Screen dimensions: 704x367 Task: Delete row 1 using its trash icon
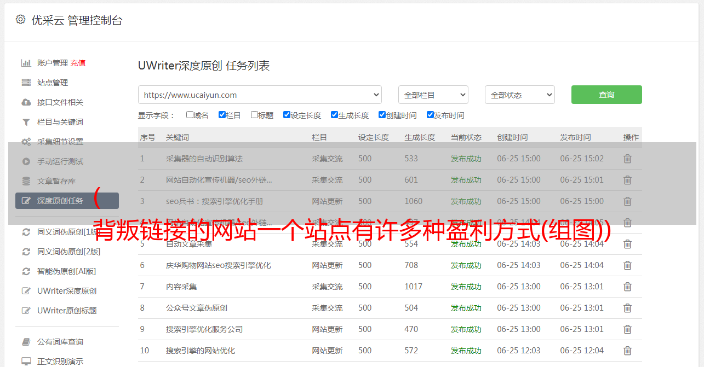pyautogui.click(x=627, y=159)
